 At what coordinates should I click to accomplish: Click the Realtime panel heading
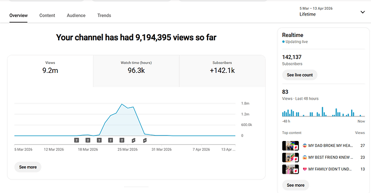click(292, 35)
